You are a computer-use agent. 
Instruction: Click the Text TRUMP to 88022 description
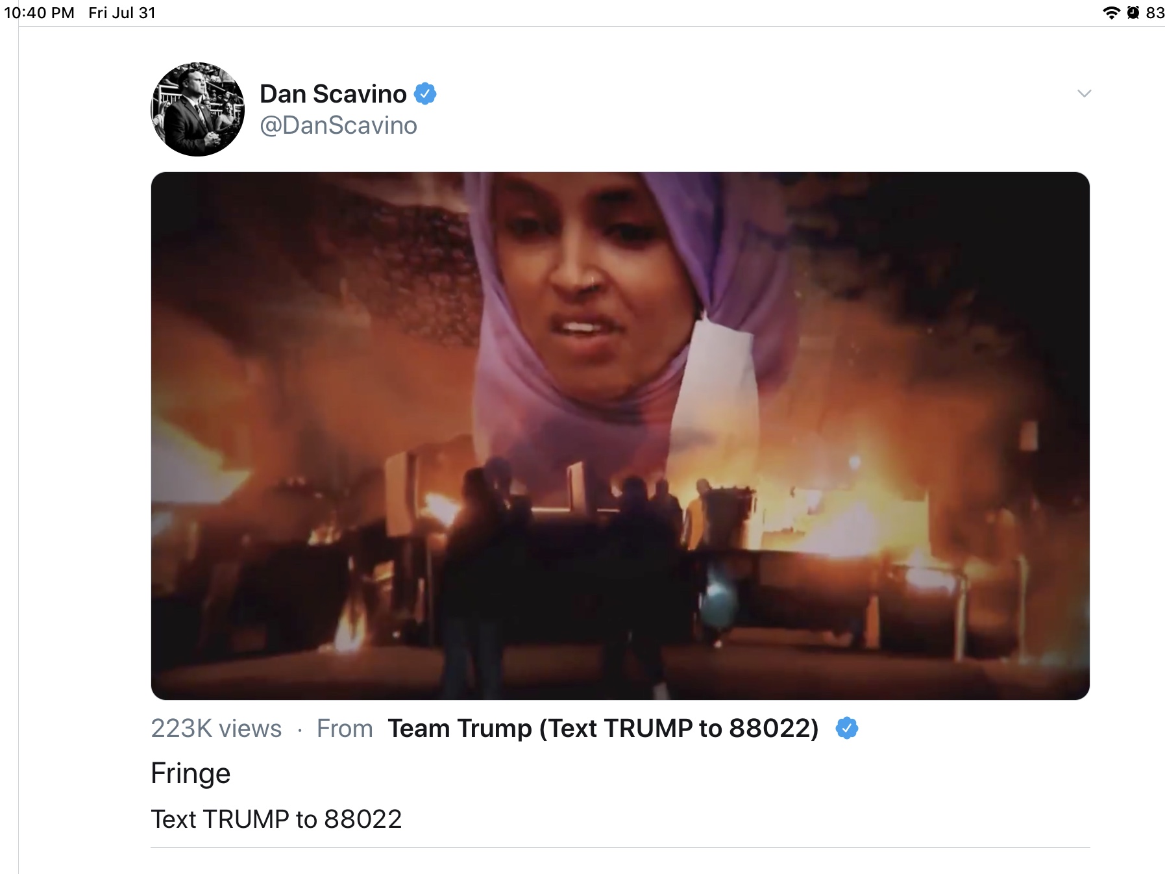[276, 819]
